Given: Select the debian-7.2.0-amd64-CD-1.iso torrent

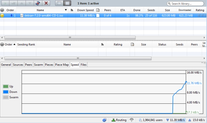Looking at the screenshot, I should 103,15.
